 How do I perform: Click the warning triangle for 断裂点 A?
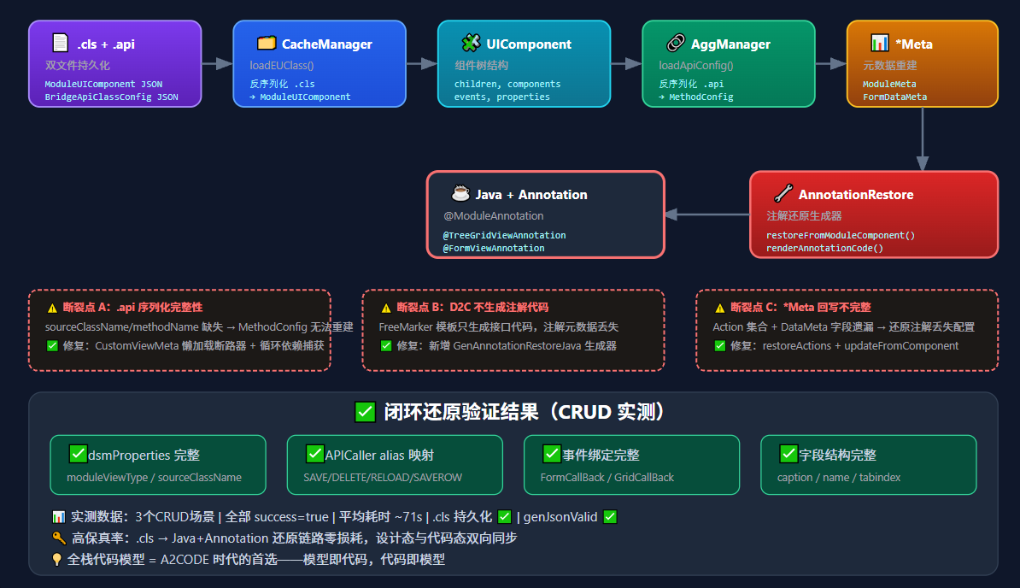coord(52,308)
